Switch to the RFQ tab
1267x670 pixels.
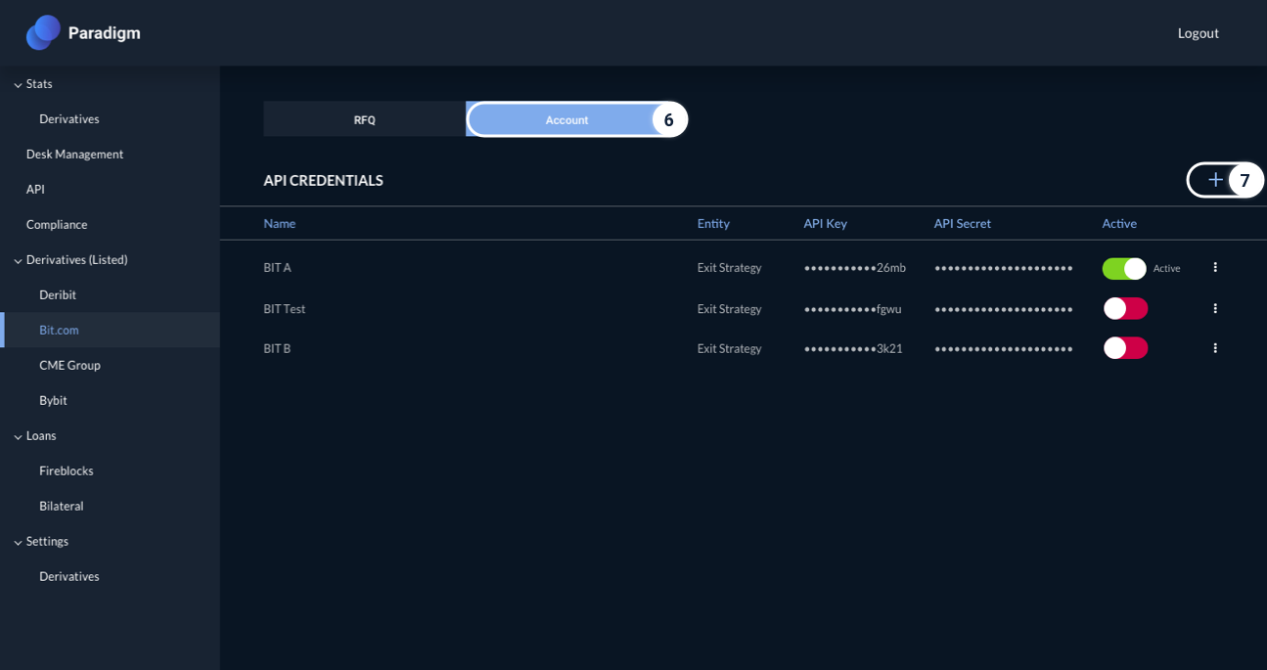pyautogui.click(x=364, y=119)
